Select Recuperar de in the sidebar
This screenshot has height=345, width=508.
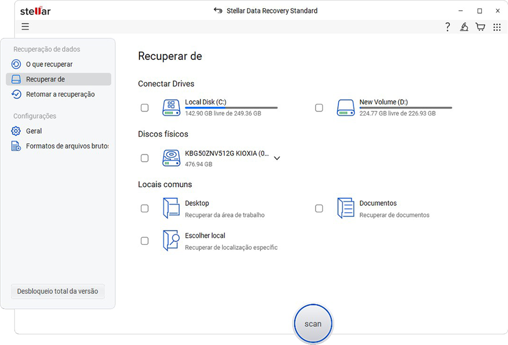pyautogui.click(x=59, y=79)
